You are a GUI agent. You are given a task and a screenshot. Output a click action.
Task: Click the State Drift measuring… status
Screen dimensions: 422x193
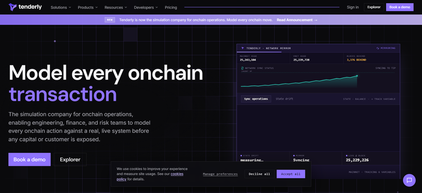252,160
